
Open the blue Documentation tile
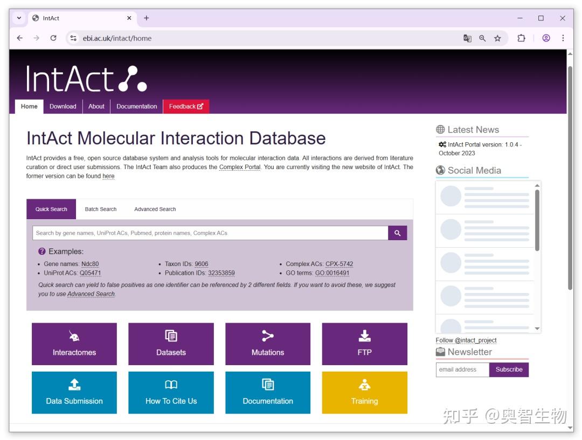[x=268, y=393]
